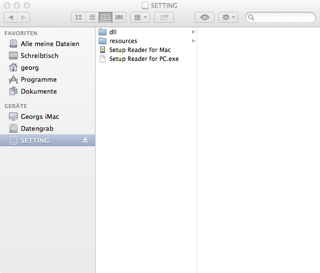320x273 pixels.
Task: Click the magnifier icon in search field
Action: point(251,17)
